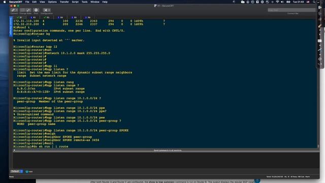Click the battery menu bar icon

click(x=288, y=2)
